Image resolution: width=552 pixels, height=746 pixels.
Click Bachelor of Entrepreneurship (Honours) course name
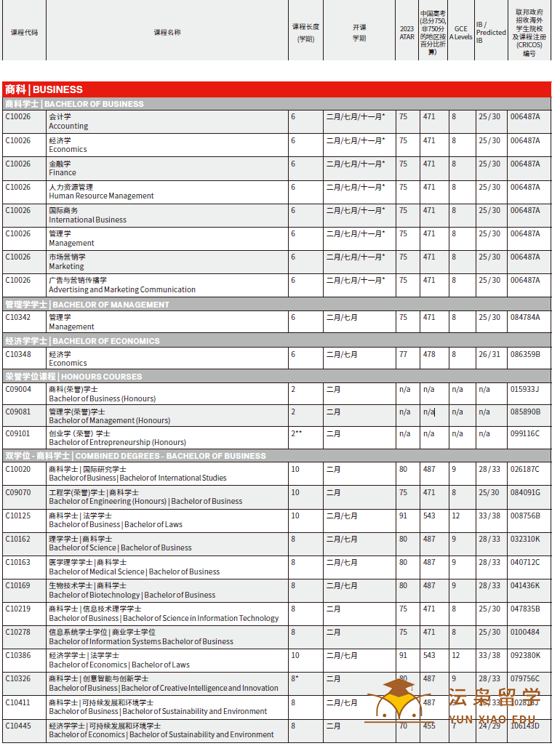(x=118, y=443)
